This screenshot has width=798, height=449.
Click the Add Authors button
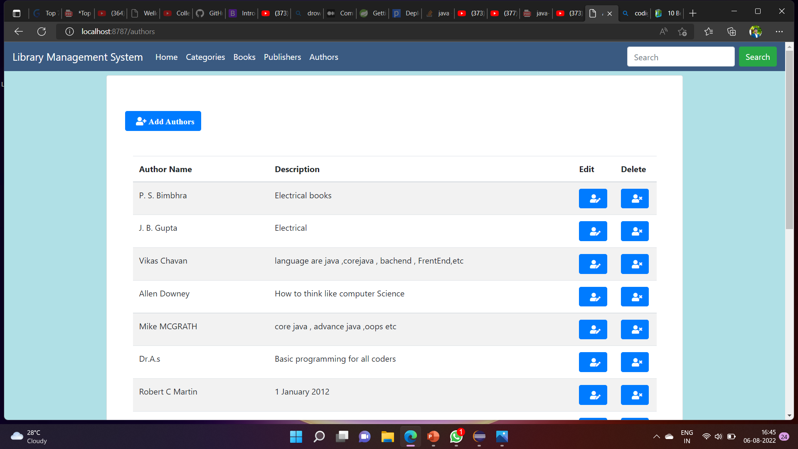click(x=163, y=121)
